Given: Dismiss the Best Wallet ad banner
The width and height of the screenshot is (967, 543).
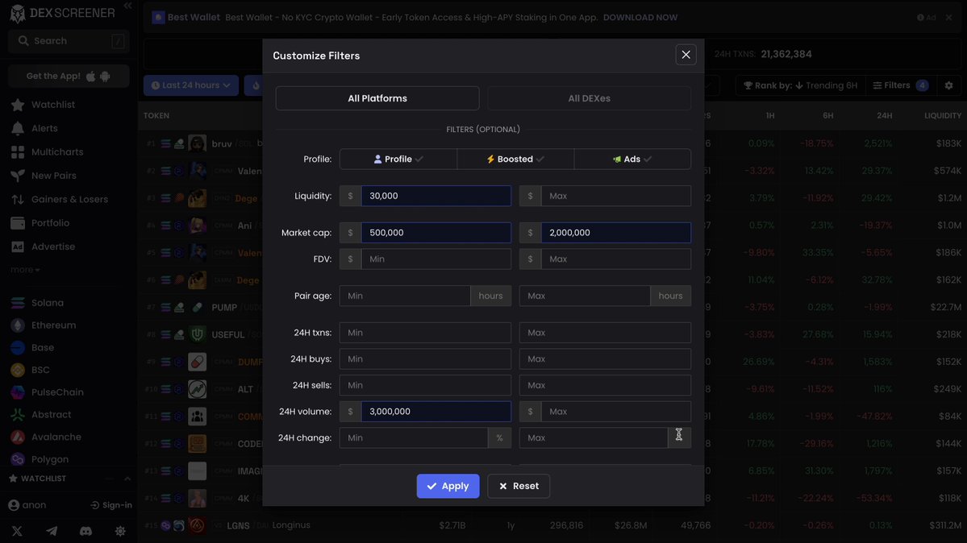Looking at the screenshot, I should [949, 17].
